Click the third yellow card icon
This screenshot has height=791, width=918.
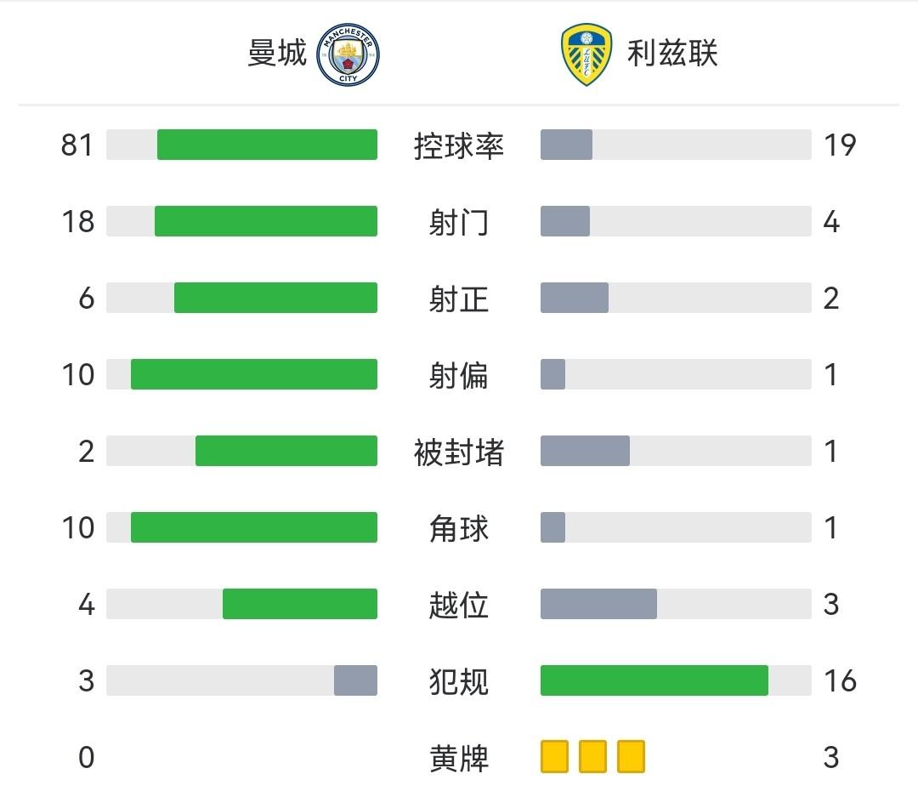pyautogui.click(x=631, y=756)
